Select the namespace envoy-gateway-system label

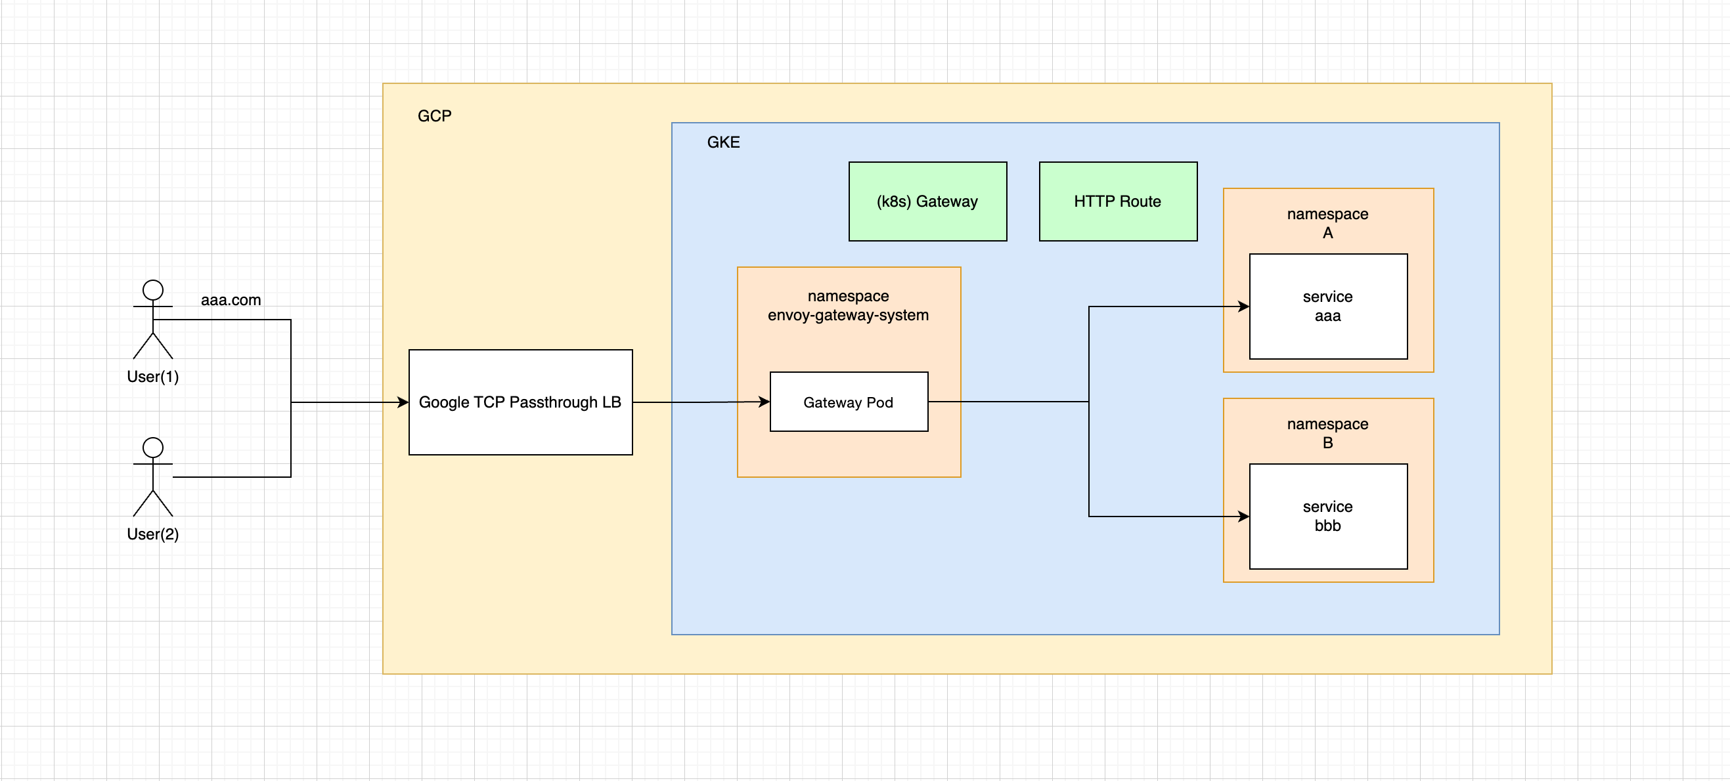click(848, 305)
